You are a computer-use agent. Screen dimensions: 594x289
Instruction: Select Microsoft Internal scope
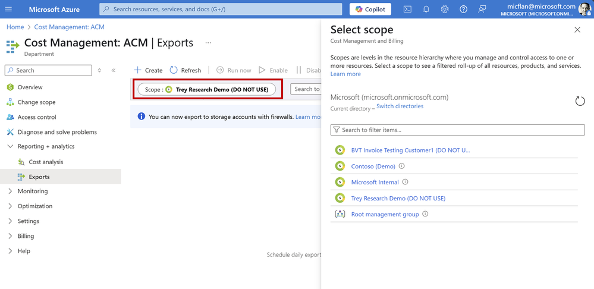[375, 182]
